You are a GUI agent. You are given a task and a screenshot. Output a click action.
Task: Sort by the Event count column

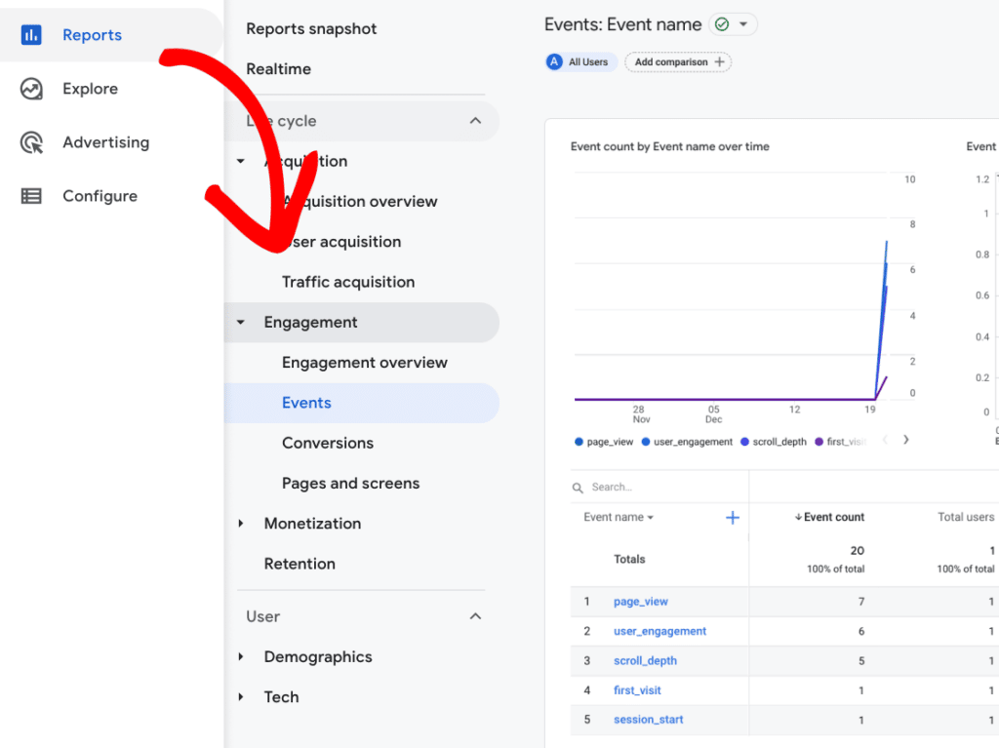833,517
